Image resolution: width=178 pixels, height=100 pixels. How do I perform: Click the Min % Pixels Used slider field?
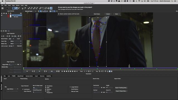[x=38, y=88]
